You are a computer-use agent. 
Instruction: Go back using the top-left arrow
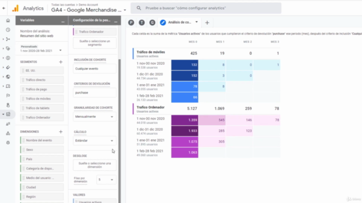click(4, 8)
